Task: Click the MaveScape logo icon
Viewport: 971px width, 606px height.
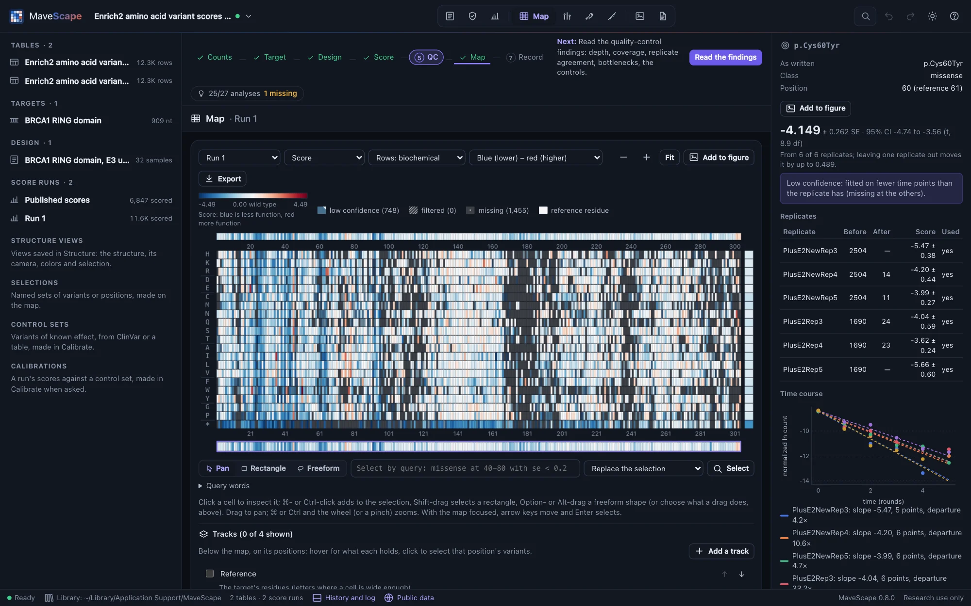Action: [x=17, y=16]
